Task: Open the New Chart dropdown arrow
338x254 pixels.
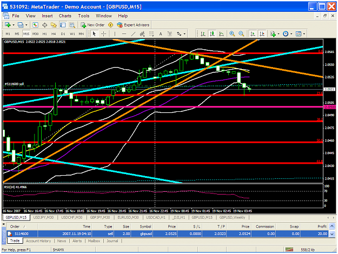Action: coord(14,25)
